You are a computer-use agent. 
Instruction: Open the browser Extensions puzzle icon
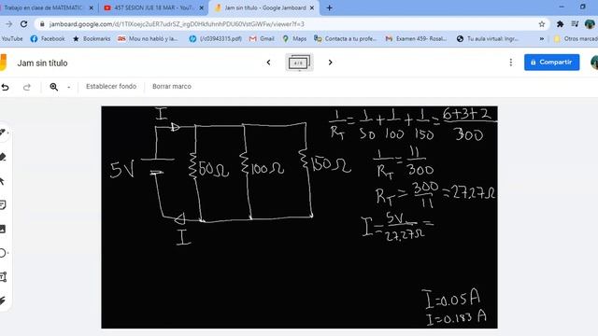pos(560,24)
